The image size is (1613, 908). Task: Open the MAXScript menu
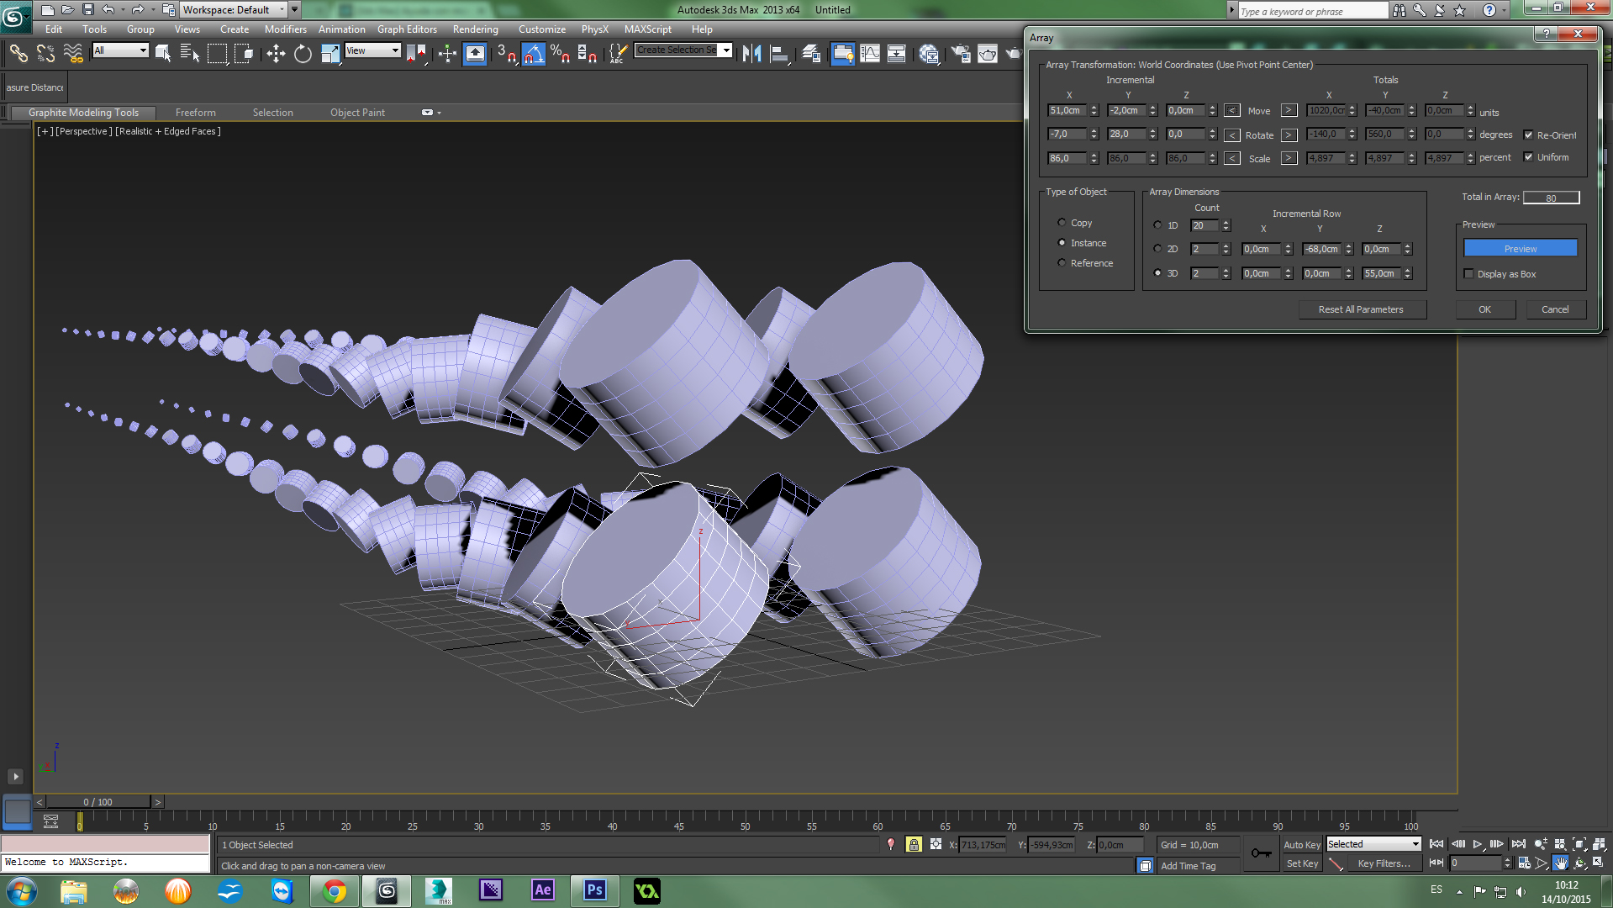pos(647,29)
